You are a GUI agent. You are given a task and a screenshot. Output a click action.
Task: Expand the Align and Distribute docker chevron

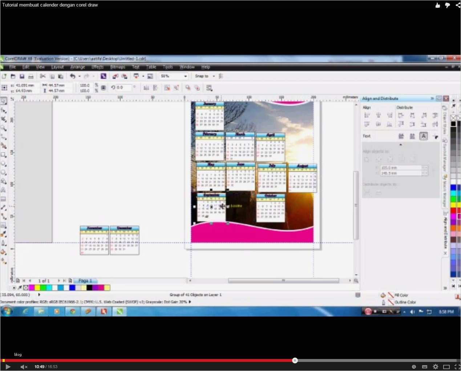point(432,98)
